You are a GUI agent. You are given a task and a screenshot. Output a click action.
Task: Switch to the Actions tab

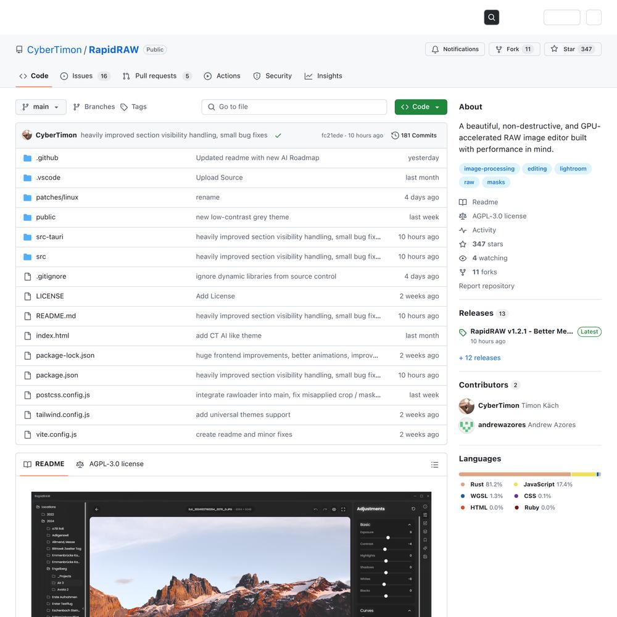tap(222, 76)
